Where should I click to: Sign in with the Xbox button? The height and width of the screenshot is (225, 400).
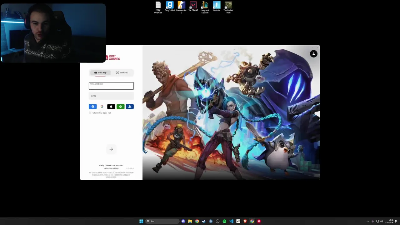120,107
